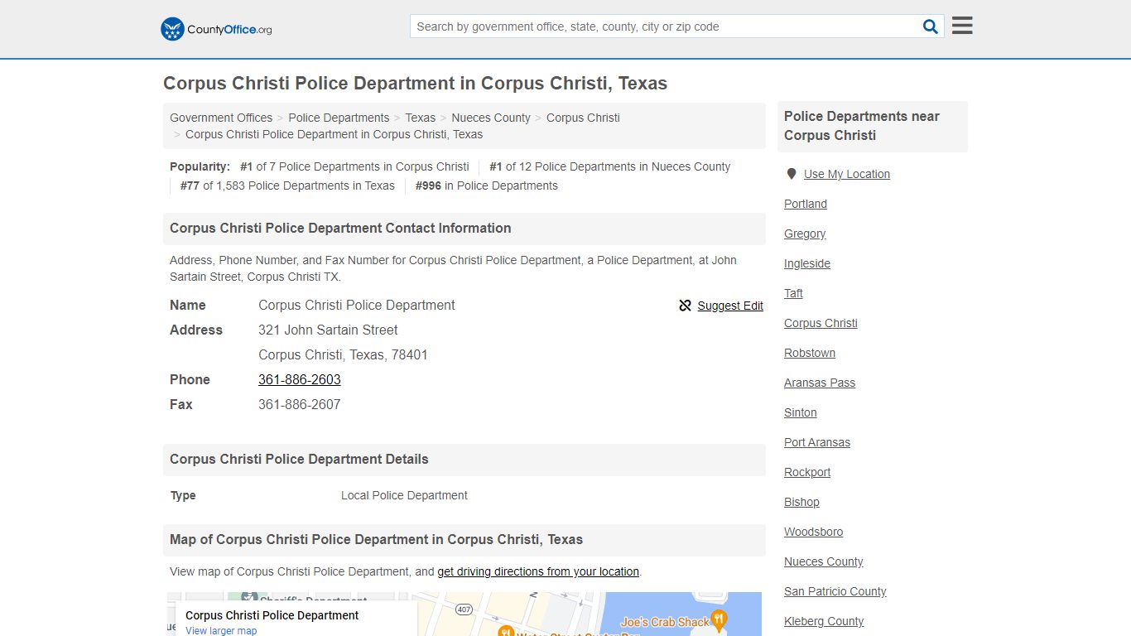Screen dimensions: 1131x636
Task: Click Police Departments near Corpus Christi heading
Action: (862, 126)
